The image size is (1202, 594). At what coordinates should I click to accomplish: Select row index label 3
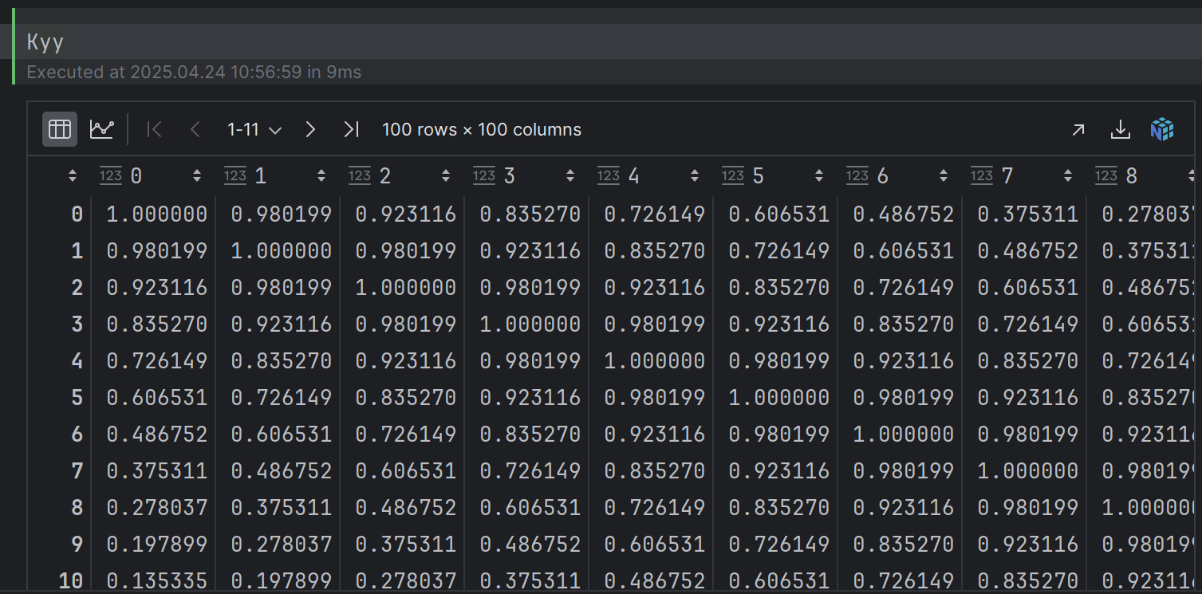coord(77,324)
